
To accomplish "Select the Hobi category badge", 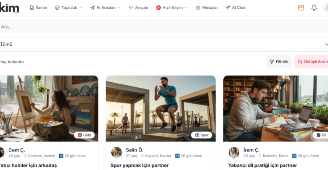I will 84,135.
